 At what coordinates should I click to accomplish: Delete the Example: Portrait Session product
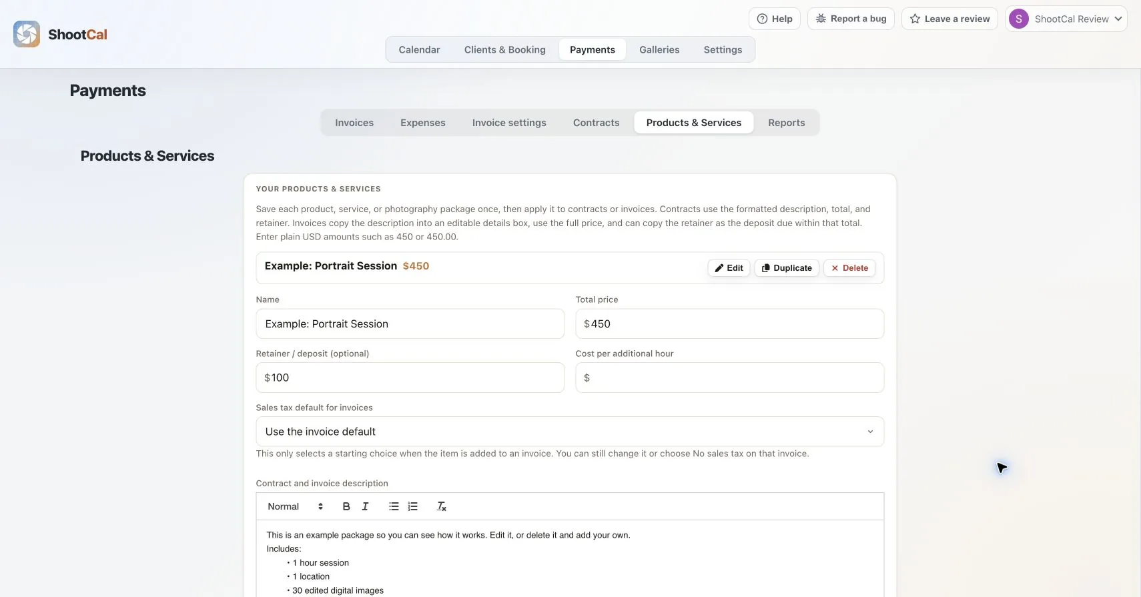(x=849, y=268)
